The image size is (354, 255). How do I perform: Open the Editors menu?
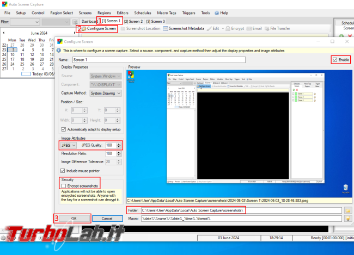pyautogui.click(x=123, y=13)
